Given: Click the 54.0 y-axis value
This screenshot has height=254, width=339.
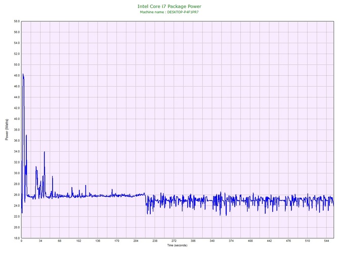Looking at the screenshot, I should pyautogui.click(x=17, y=43).
